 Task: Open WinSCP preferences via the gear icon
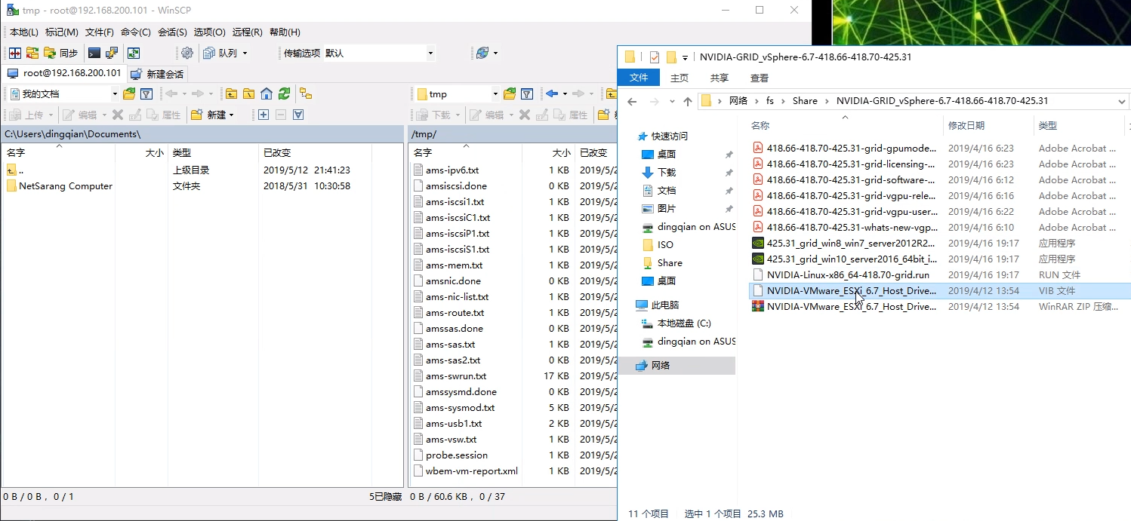click(x=187, y=53)
